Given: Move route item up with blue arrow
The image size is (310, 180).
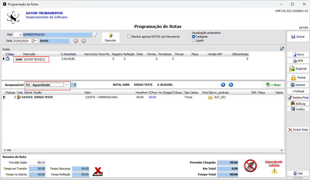Looking at the screenshot, I should coord(223,85).
